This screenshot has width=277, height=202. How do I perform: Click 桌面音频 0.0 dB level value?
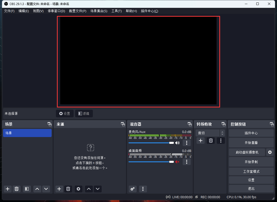pyautogui.click(x=186, y=151)
